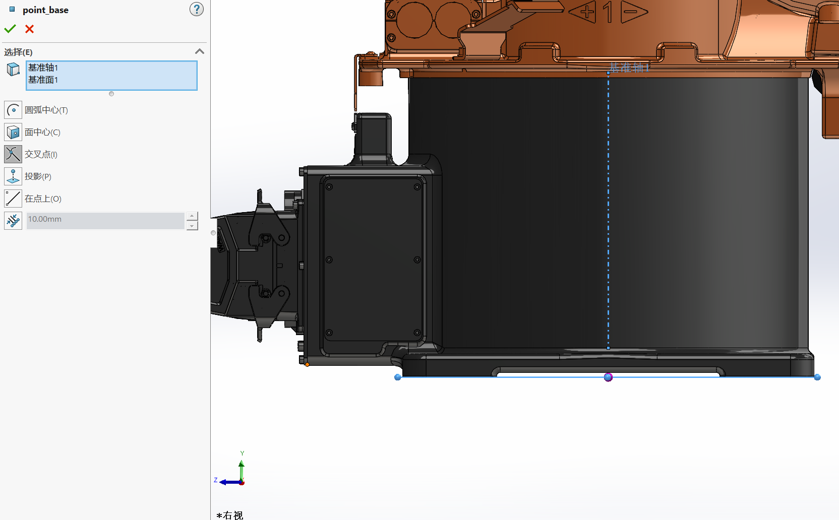This screenshot has height=520, width=839.
Task: Select the 在点上 on-point icon
Action: point(13,199)
